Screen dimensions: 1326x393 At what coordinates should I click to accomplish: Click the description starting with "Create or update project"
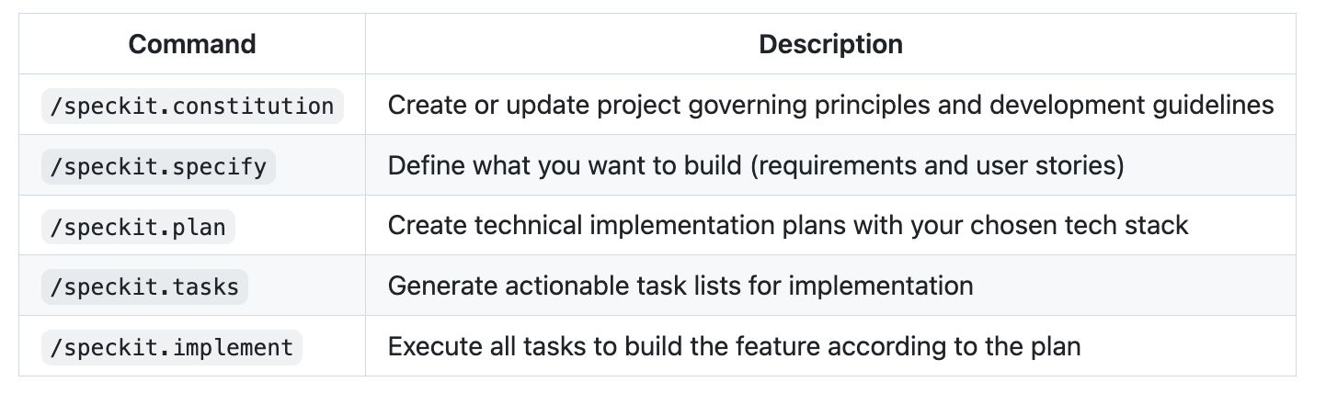click(829, 106)
